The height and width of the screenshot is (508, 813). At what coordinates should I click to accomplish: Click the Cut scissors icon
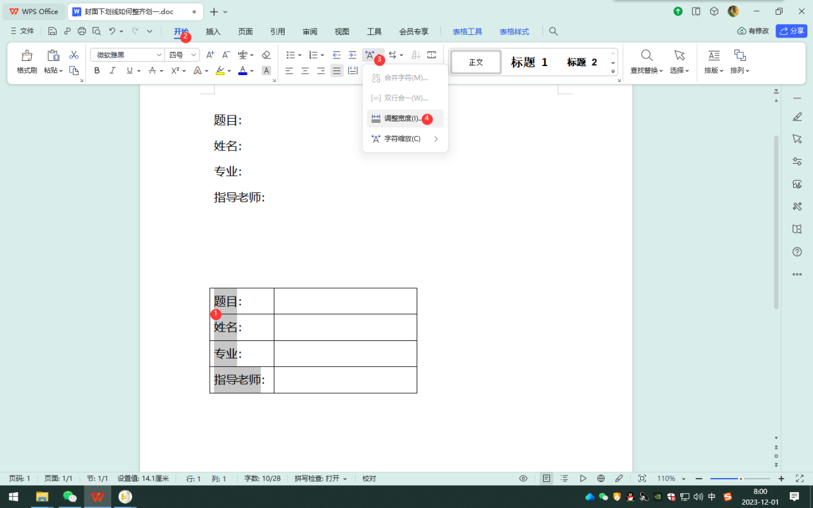[x=74, y=55]
